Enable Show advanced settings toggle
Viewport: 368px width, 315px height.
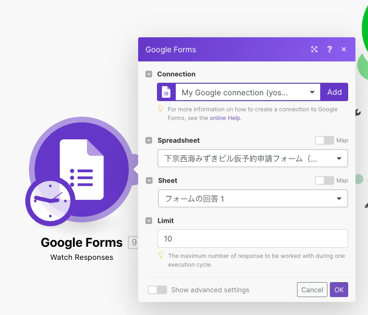coord(157,290)
